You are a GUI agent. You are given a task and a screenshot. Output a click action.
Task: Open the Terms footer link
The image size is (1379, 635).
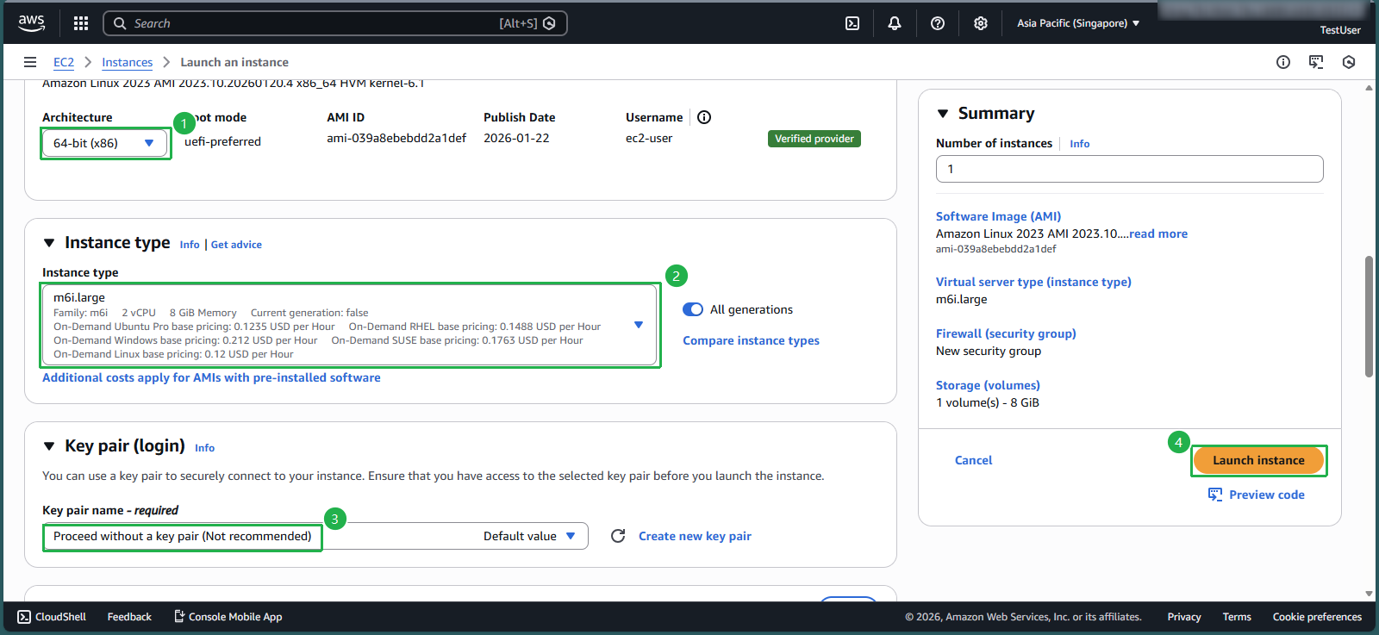click(1236, 617)
